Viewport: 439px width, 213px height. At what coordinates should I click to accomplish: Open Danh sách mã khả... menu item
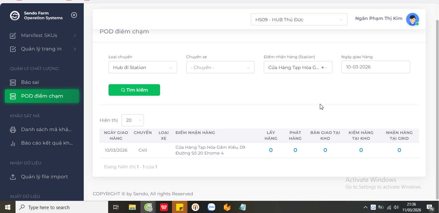click(x=42, y=129)
